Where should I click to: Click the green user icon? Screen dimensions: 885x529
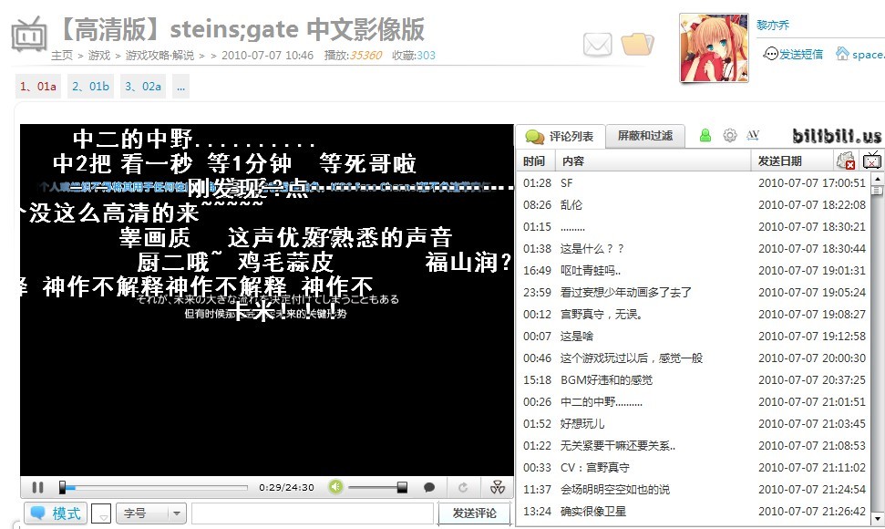pyautogui.click(x=705, y=136)
